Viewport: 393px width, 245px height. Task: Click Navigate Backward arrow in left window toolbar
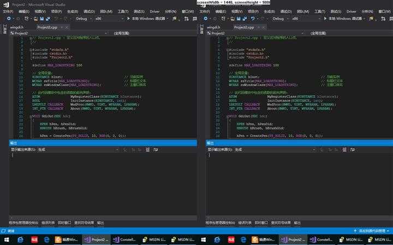pyautogui.click(x=9, y=19)
